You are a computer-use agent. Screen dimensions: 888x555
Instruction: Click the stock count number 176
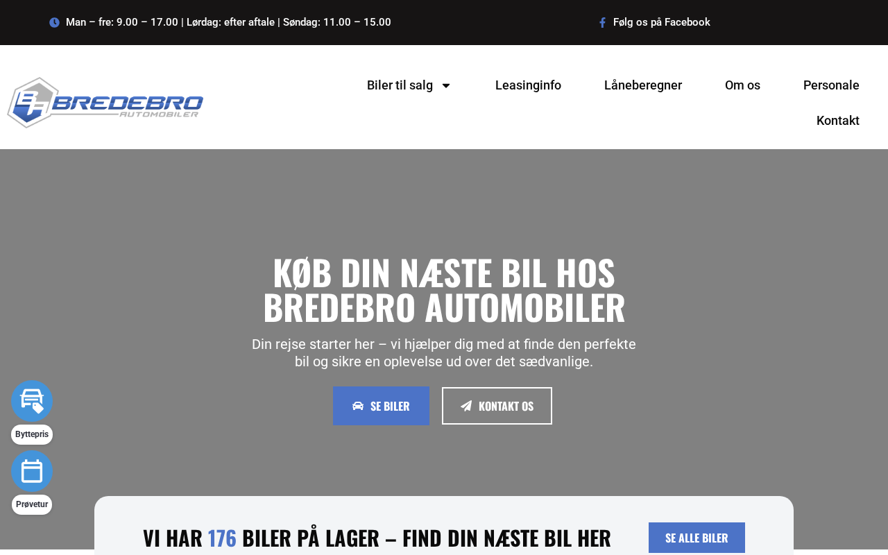[x=222, y=538]
